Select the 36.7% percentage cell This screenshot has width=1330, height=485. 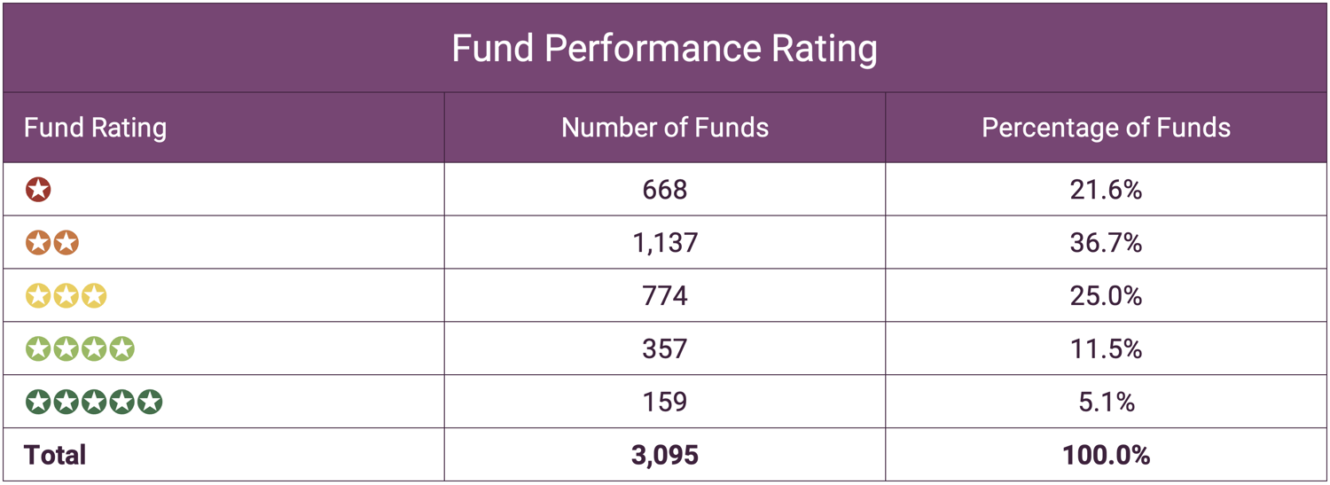(x=1106, y=243)
